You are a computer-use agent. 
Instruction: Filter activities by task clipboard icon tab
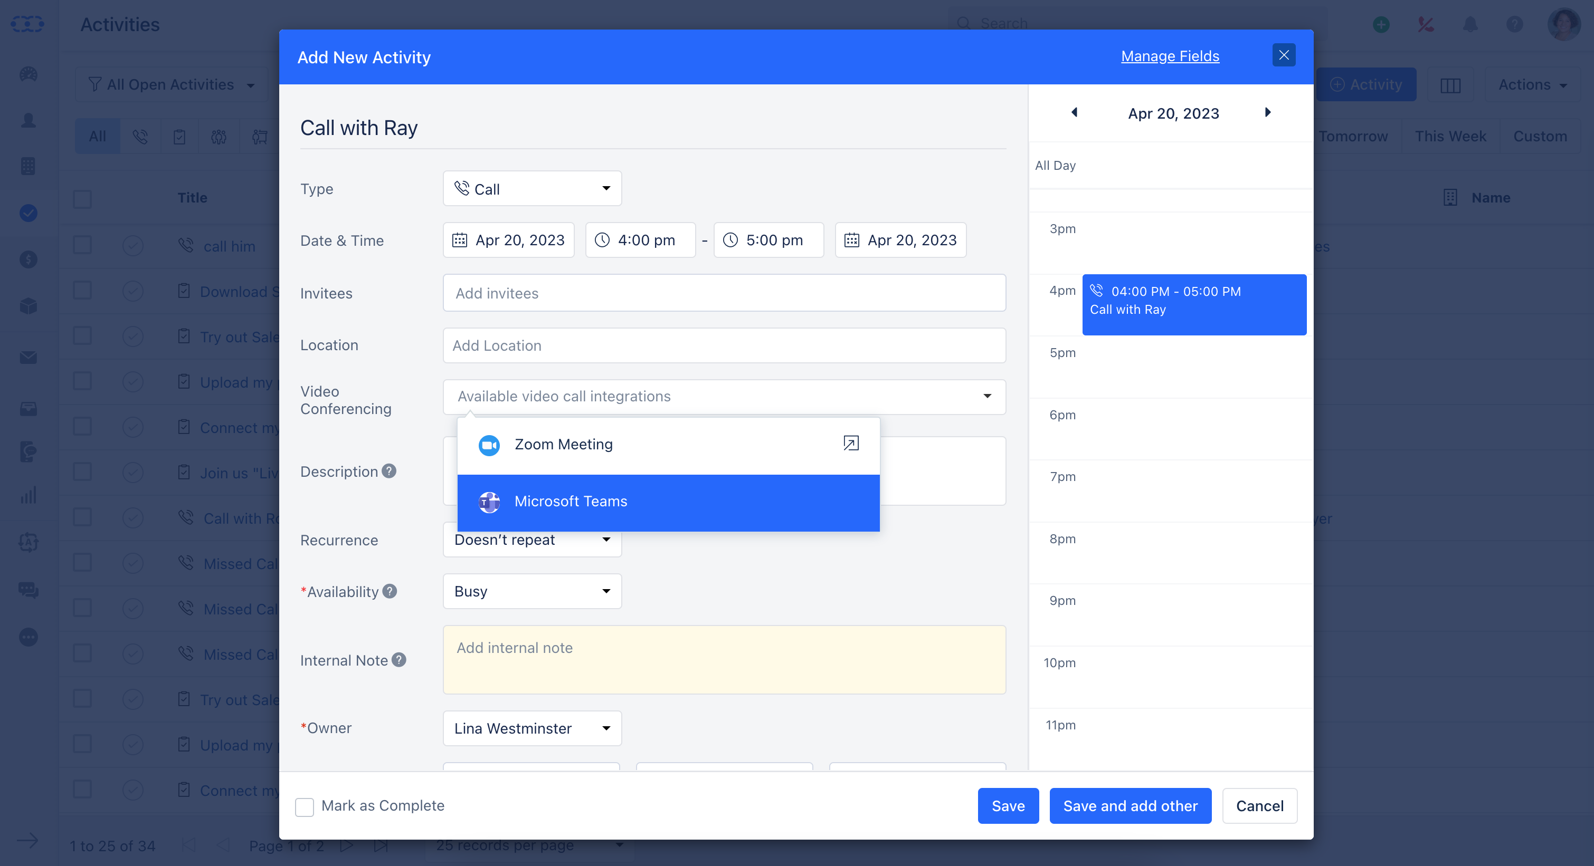pos(179,136)
